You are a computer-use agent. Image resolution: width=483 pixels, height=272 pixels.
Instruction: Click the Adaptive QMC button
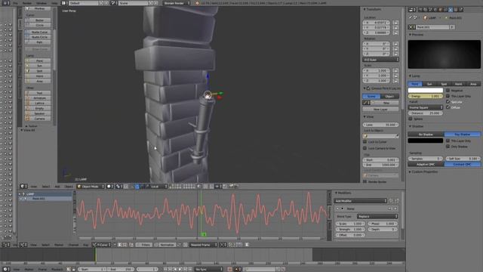pos(426,165)
